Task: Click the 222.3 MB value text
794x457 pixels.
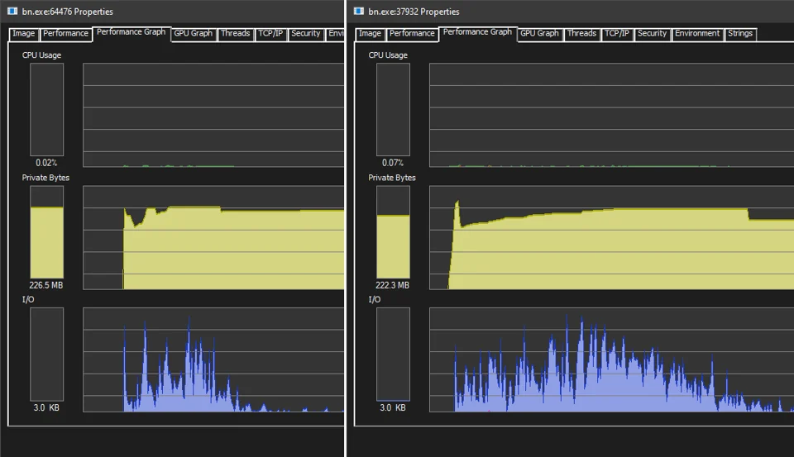Action: [x=392, y=285]
